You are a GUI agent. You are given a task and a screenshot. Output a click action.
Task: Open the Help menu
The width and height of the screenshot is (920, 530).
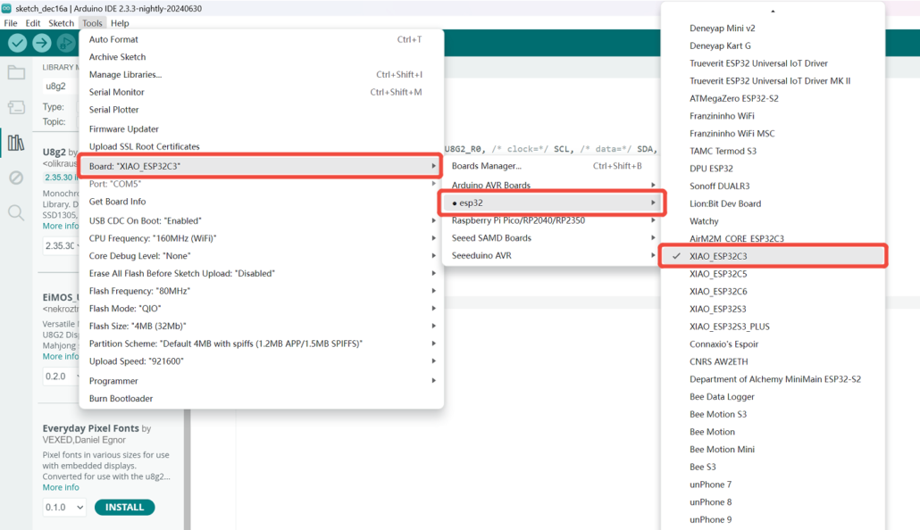click(x=120, y=22)
